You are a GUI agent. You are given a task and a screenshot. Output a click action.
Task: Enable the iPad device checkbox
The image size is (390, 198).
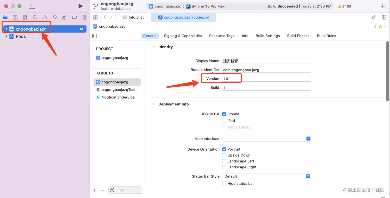pos(224,120)
